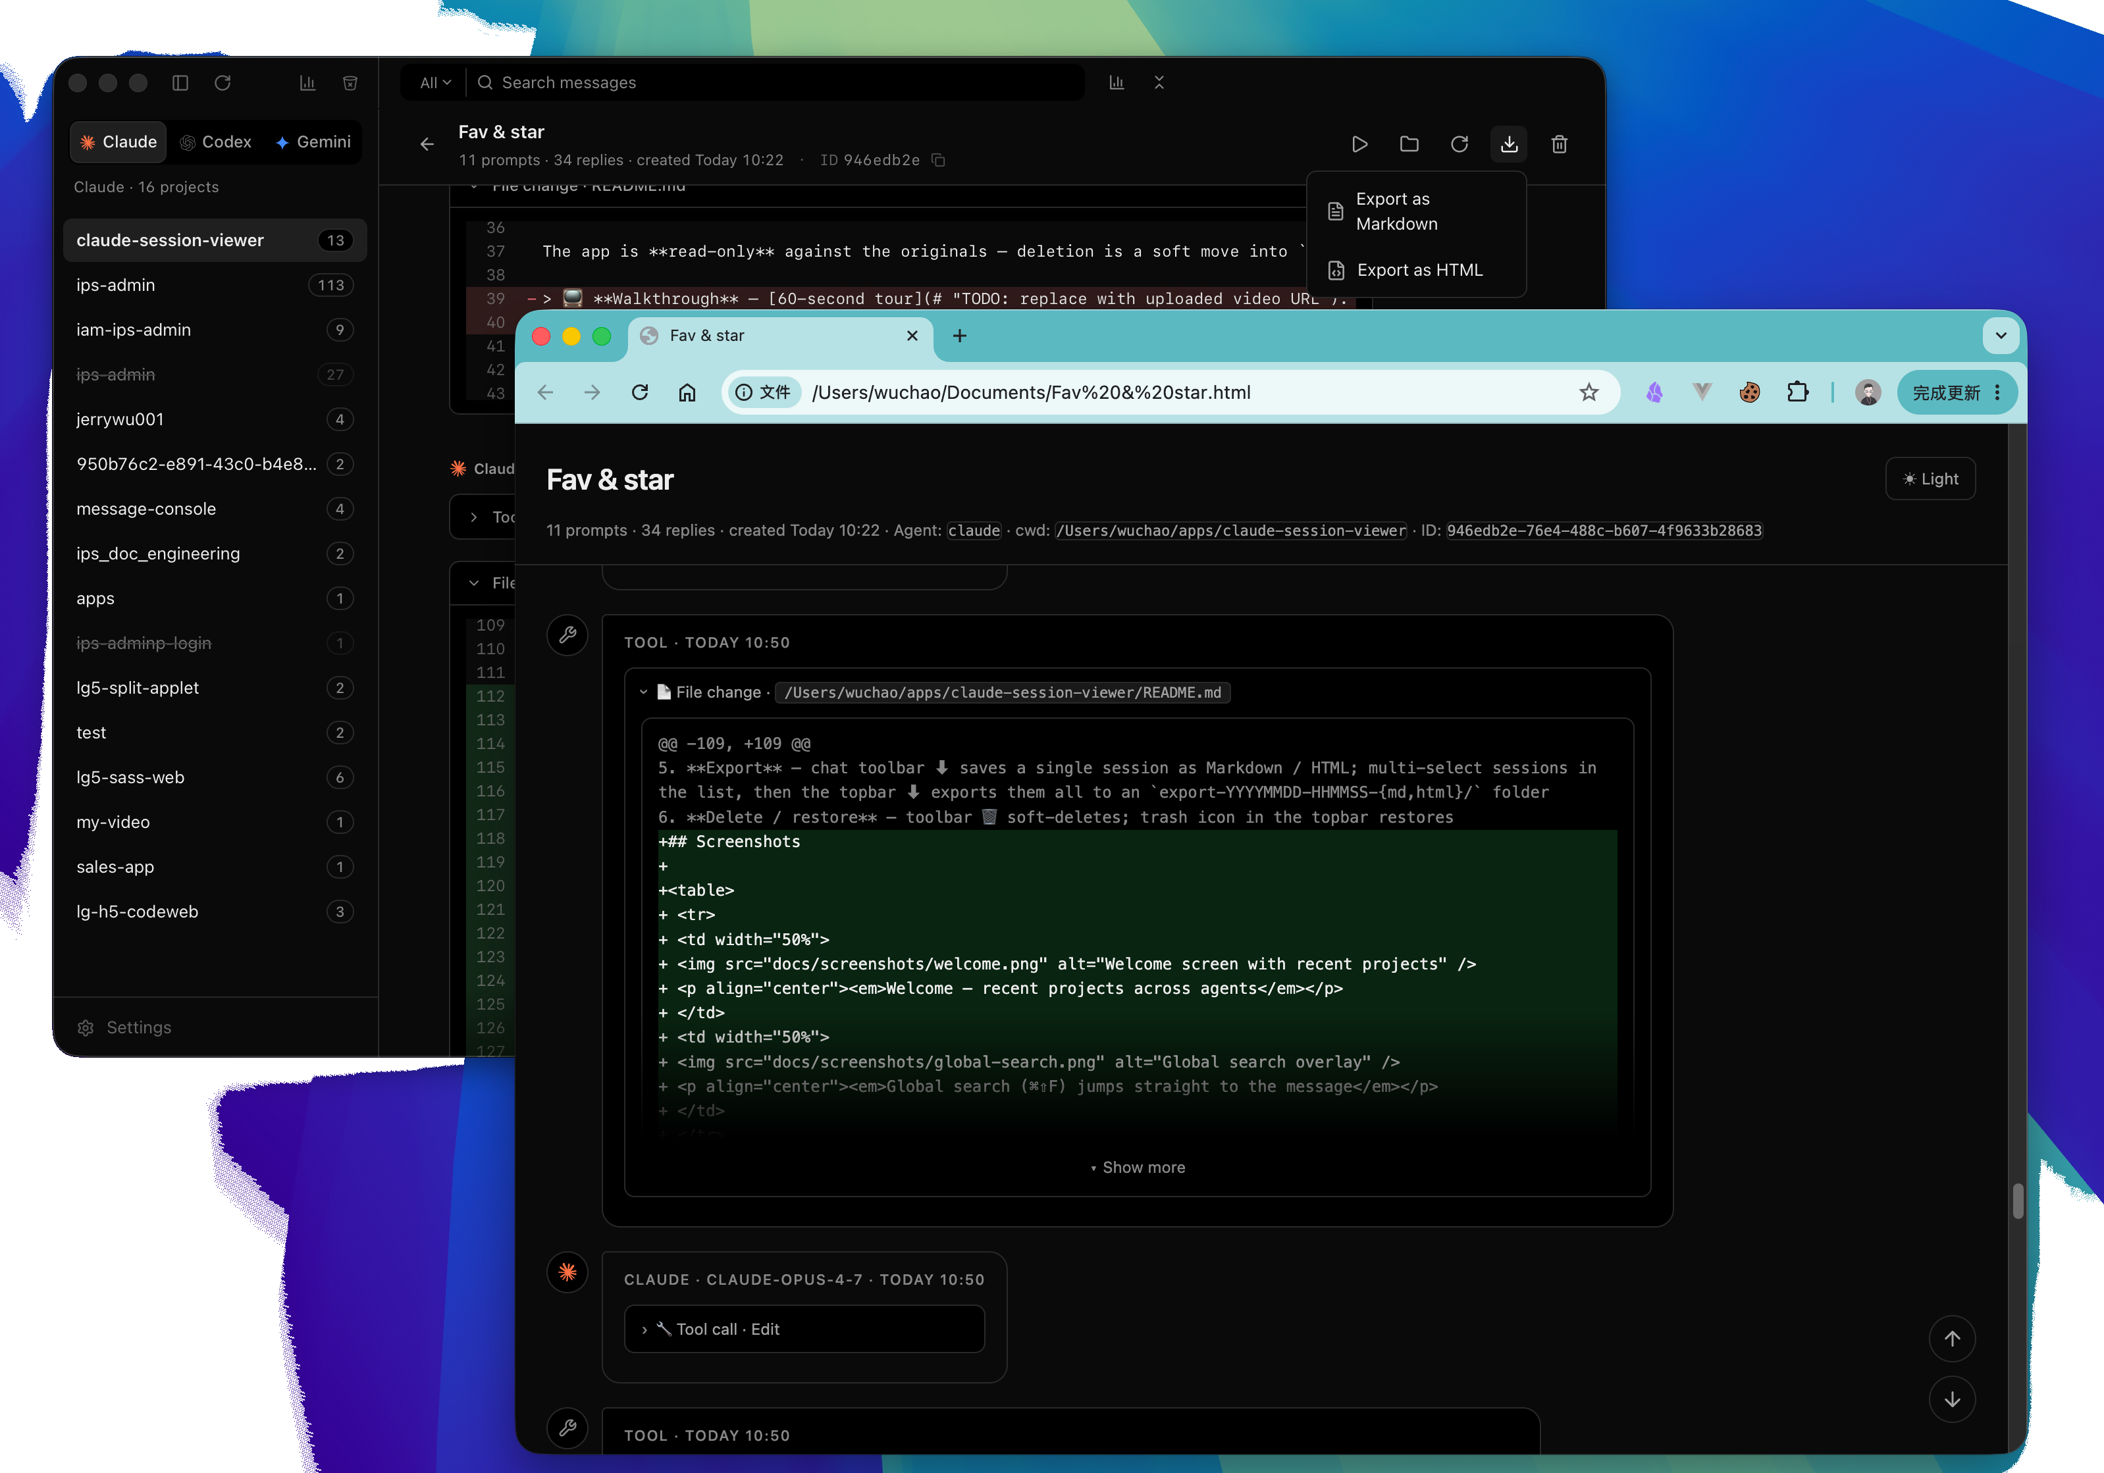The image size is (2104, 1473).
Task: Open browser extensions puzzle icon
Action: tap(1798, 392)
